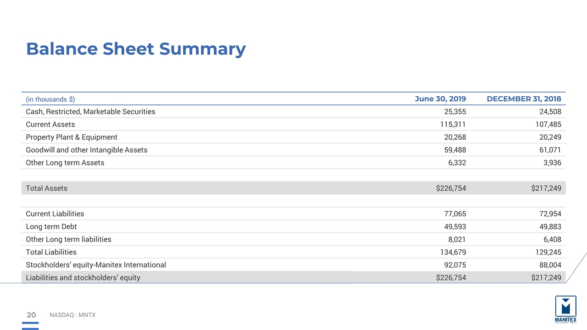Select the Other Long term liabilities label
Image resolution: width=587 pixels, height=330 pixels.
pos(69,239)
